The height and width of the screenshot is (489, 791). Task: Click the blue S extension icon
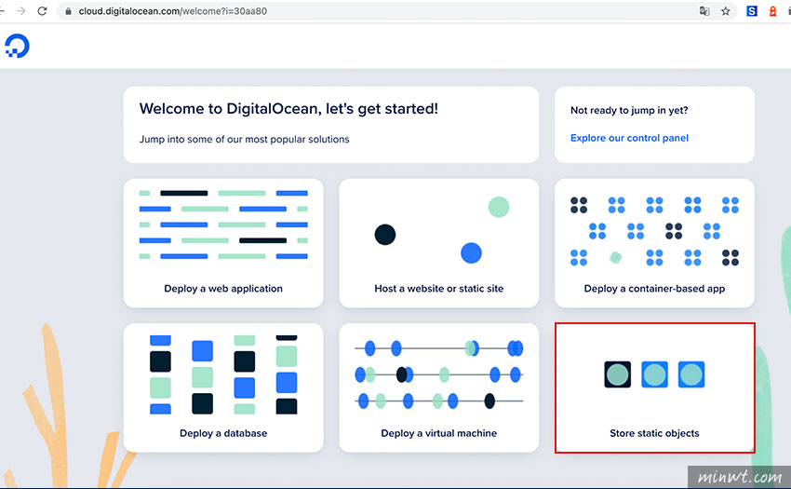coord(752,11)
